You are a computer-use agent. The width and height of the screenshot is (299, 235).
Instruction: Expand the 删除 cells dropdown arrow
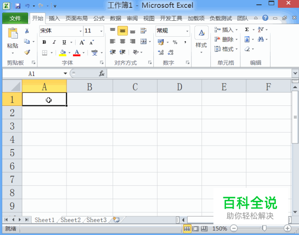point(237,39)
